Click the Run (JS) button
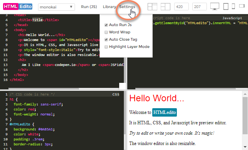The image size is (248, 150). point(89,7)
